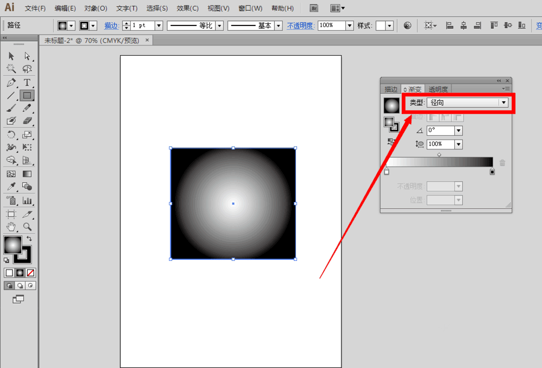Click the Direct Selection white arrow tool
Screen dimensions: 542x368
pyautogui.click(x=27, y=56)
